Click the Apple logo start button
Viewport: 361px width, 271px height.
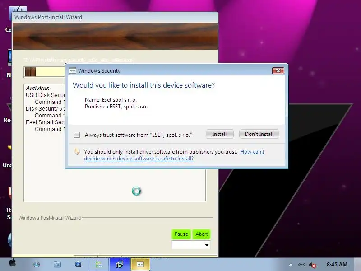pyautogui.click(x=13, y=263)
